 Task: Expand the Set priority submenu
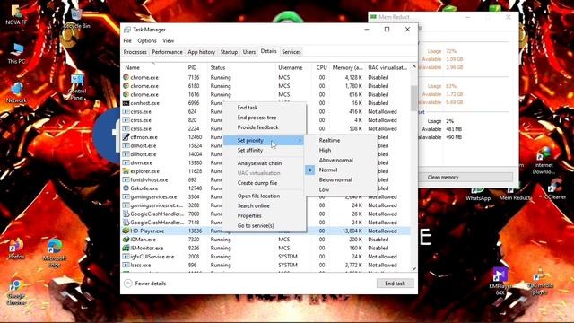[x=264, y=140]
